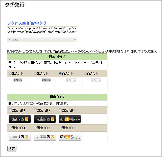Viewport: 162px width, 157px height.
Task: Select the 黒/右上 Flash radio button
Action: tap(35, 73)
